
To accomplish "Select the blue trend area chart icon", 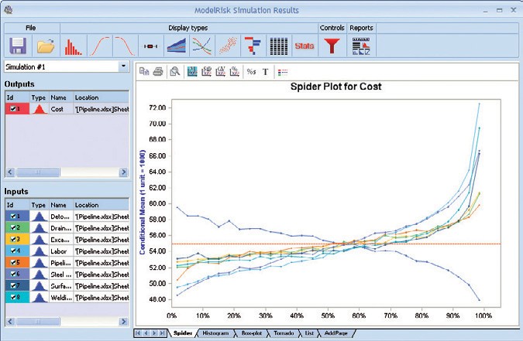I will [177, 46].
